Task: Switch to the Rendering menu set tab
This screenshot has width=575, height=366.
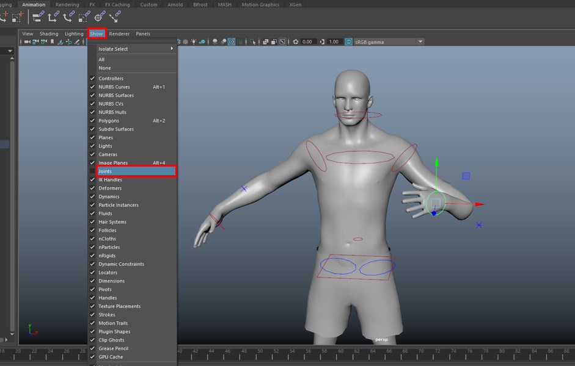Action: (x=67, y=4)
